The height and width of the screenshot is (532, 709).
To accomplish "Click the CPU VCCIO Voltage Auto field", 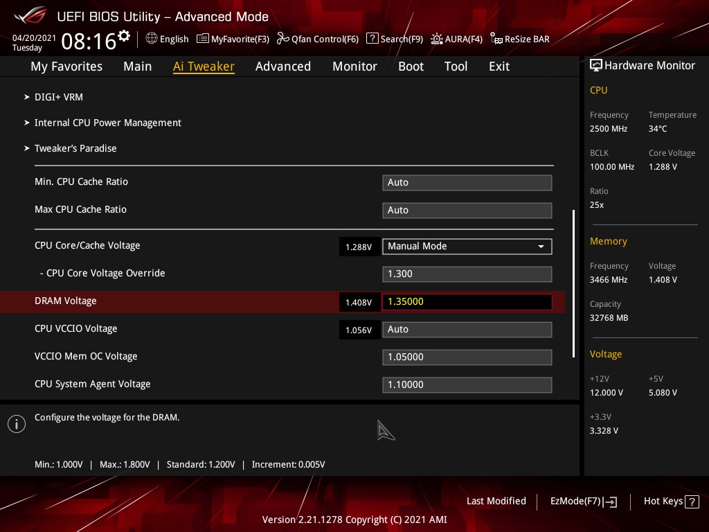I will click(x=467, y=329).
